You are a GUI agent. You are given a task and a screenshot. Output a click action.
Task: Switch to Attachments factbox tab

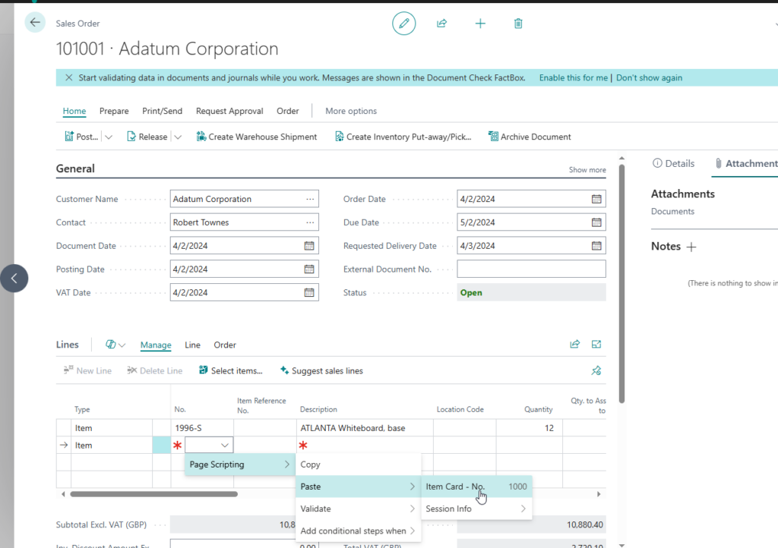click(746, 163)
